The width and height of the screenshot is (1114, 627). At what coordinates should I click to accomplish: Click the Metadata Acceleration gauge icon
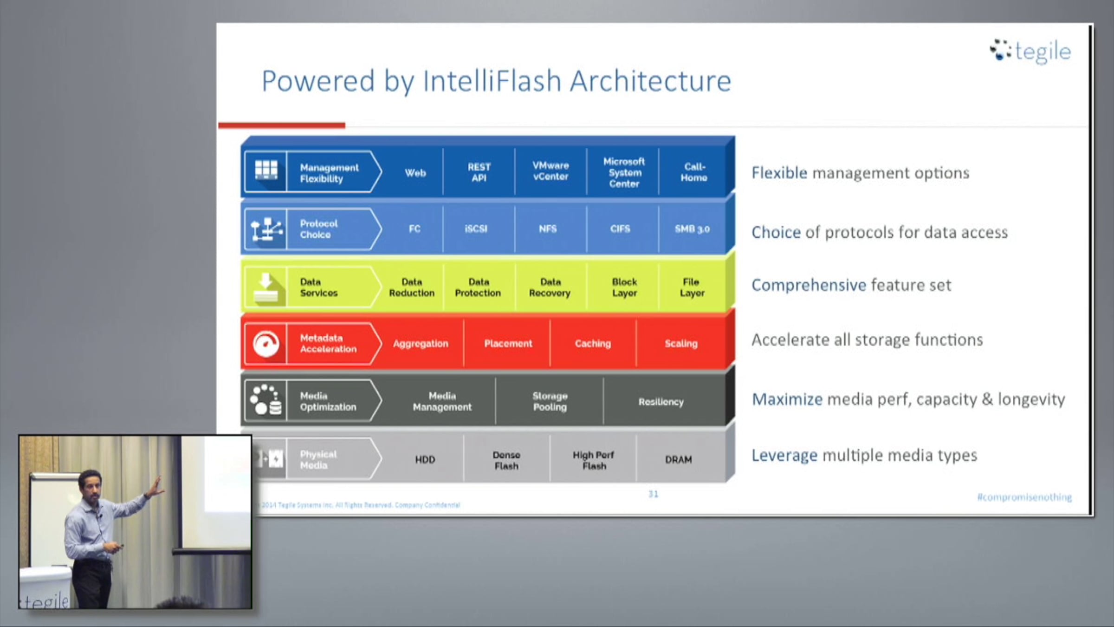[266, 344]
